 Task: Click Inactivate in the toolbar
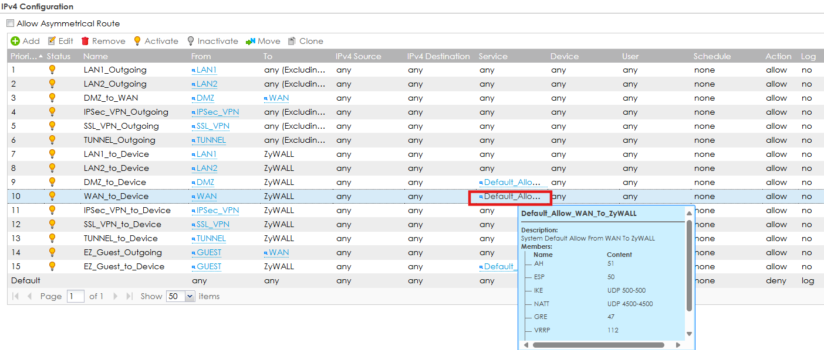pyautogui.click(x=212, y=41)
